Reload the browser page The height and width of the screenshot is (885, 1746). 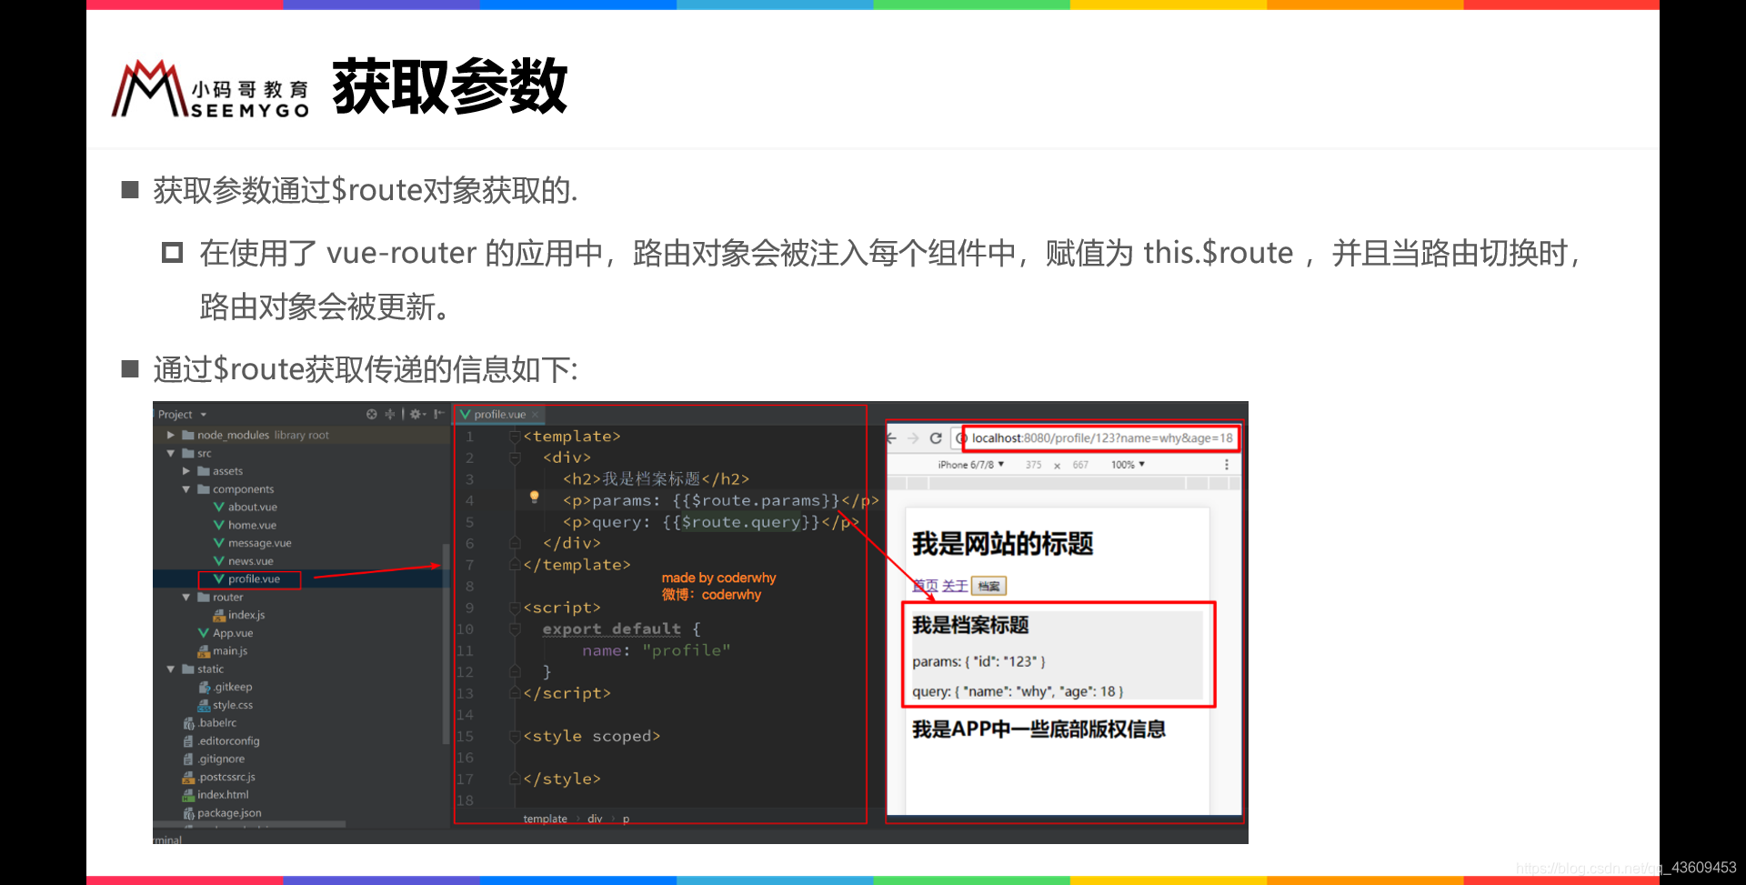coord(935,438)
